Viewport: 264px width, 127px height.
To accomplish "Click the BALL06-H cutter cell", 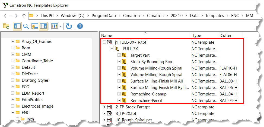I will point(228,88).
